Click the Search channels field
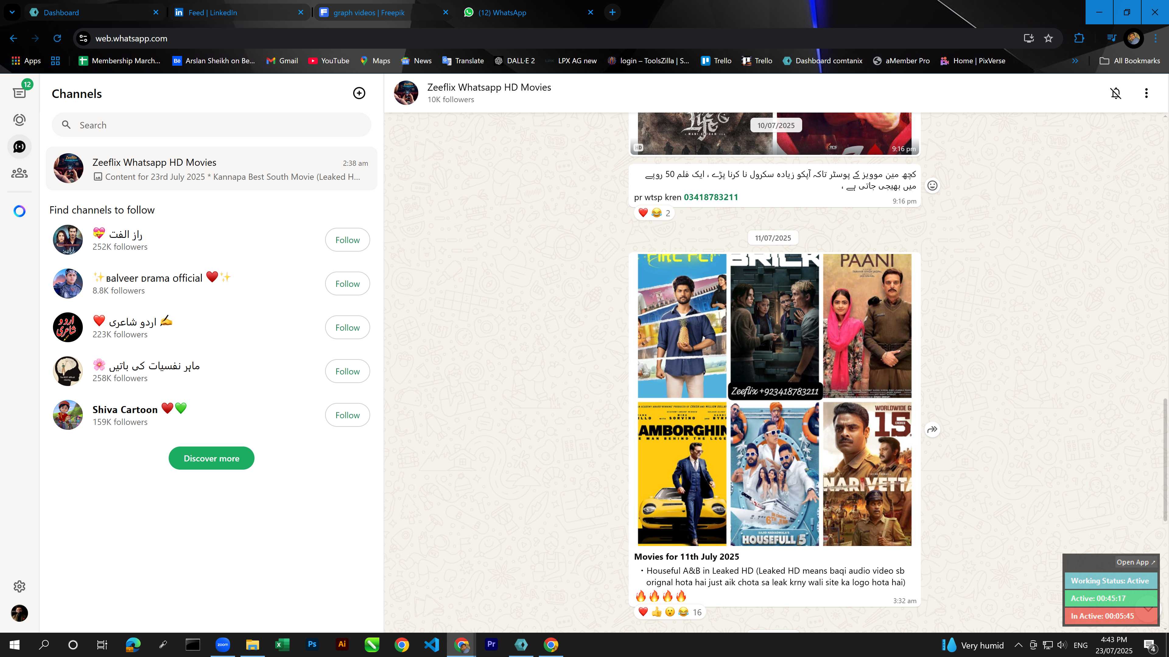The height and width of the screenshot is (657, 1169). [212, 125]
